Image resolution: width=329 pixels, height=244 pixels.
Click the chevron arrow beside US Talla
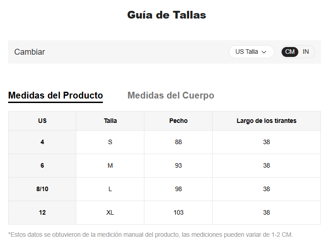click(x=264, y=52)
